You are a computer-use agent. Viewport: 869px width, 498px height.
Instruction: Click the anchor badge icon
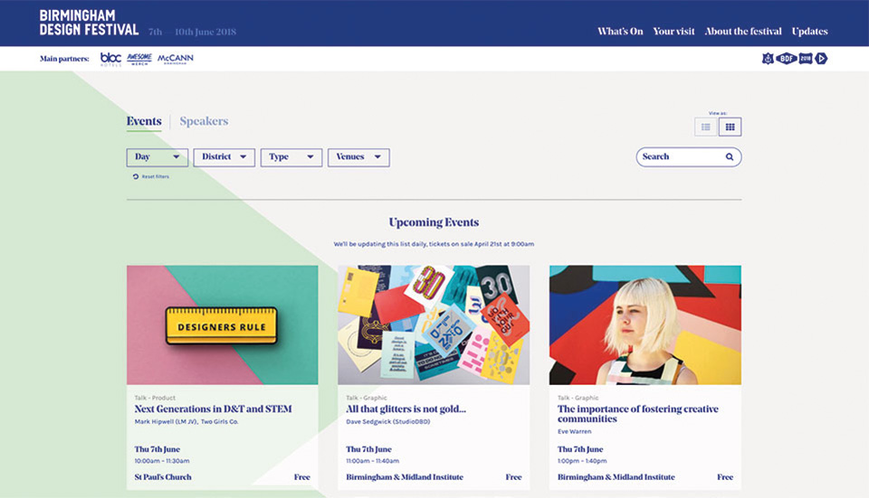point(768,59)
